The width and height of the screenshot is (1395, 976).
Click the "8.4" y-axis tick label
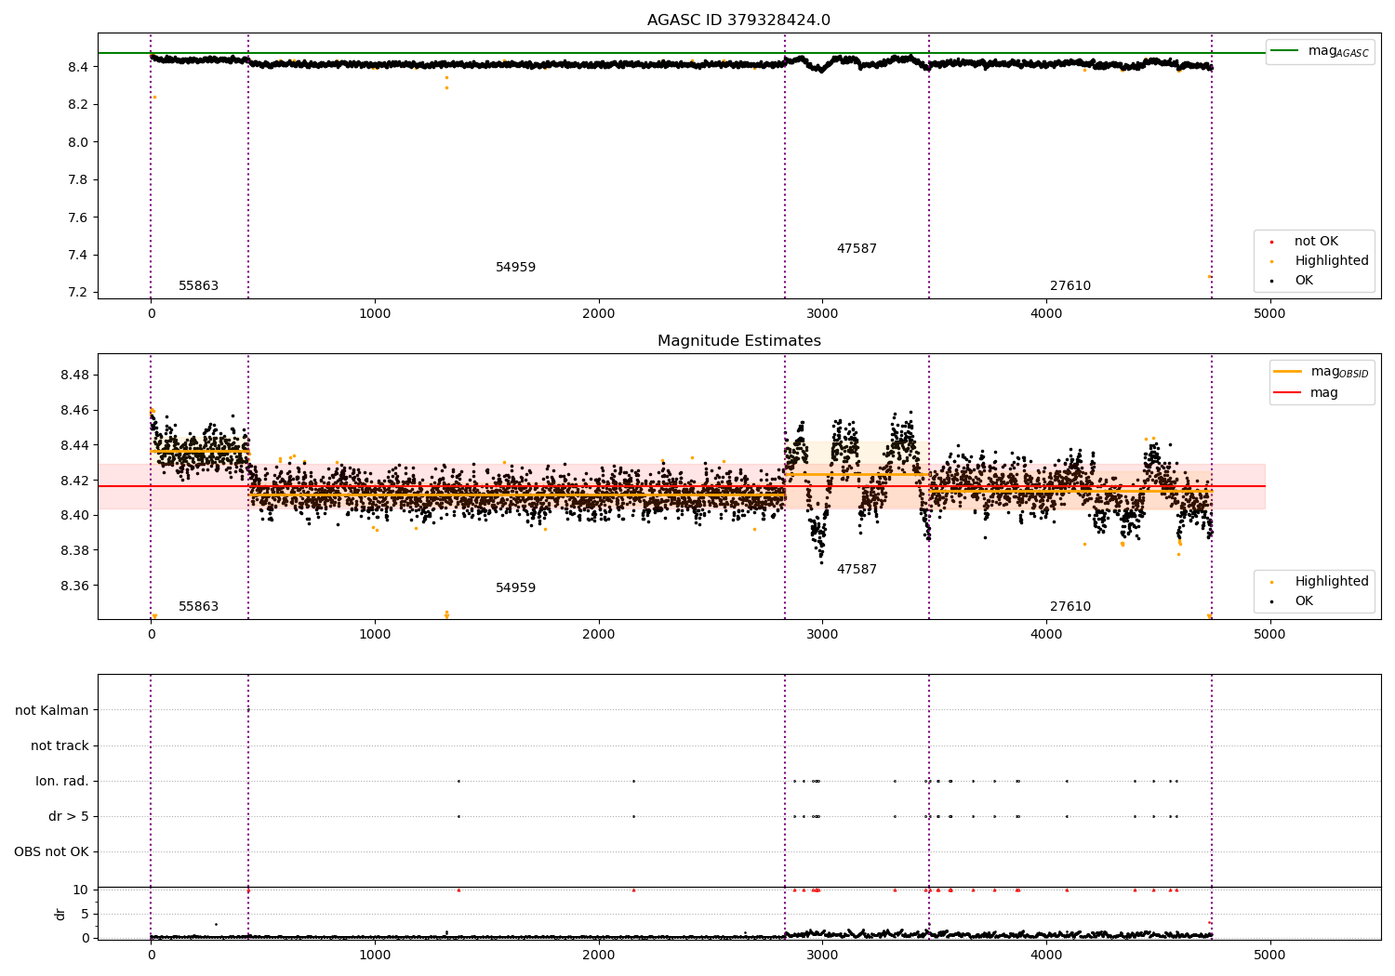[x=78, y=67]
